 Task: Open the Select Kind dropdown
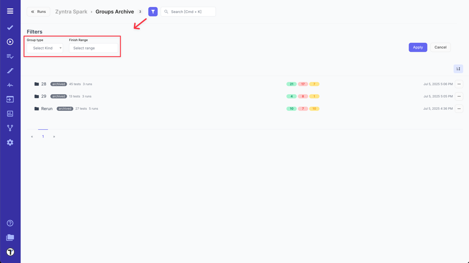point(44,48)
